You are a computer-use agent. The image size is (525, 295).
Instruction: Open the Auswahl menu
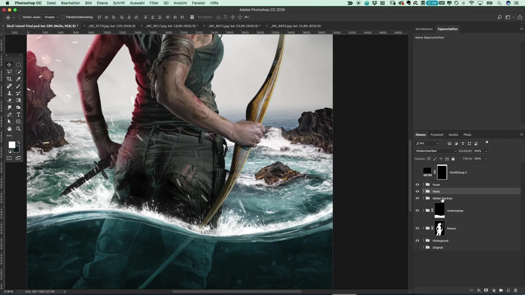[x=137, y=3]
